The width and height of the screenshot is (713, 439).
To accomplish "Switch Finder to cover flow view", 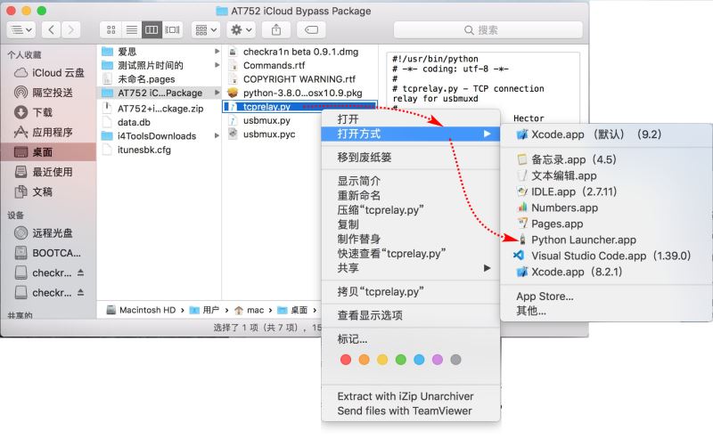I will click(x=172, y=30).
